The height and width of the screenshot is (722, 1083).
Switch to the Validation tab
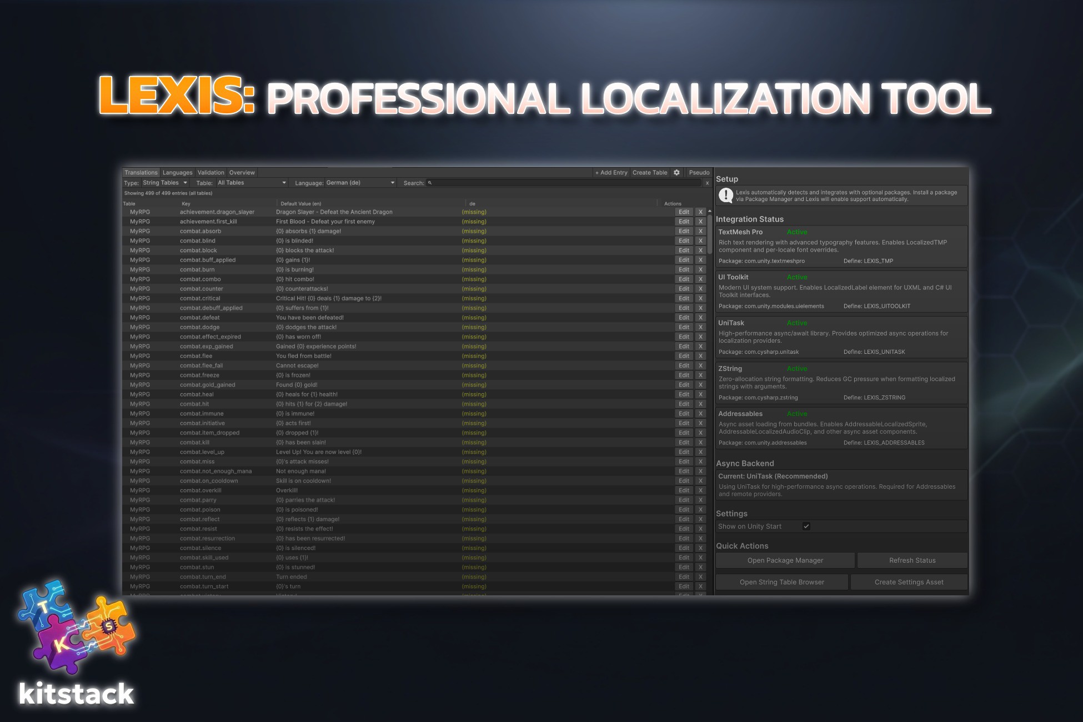(x=211, y=172)
